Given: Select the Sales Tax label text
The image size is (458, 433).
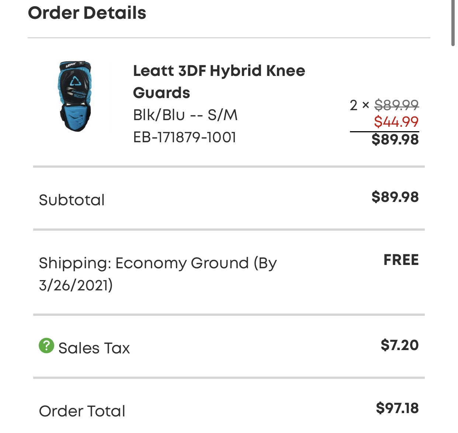Looking at the screenshot, I should (x=94, y=348).
